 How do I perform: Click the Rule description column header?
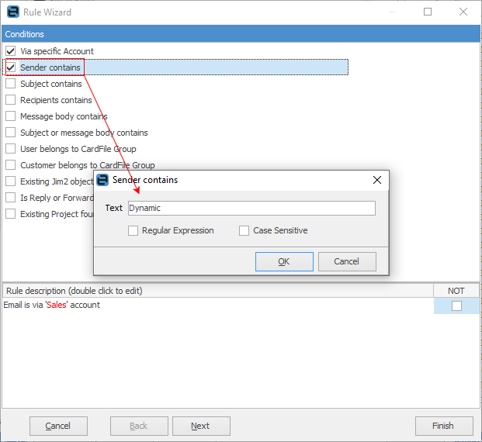tap(217, 291)
